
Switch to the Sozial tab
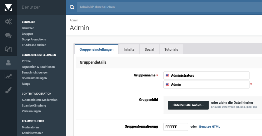[x=149, y=49]
